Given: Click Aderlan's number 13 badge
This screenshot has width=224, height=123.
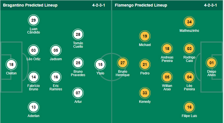Looking at the screenshot, I should click(x=34, y=107).
